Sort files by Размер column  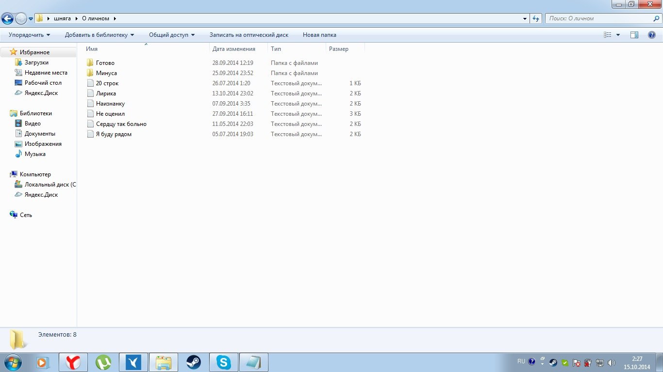coord(339,49)
